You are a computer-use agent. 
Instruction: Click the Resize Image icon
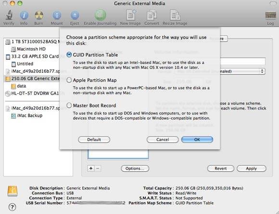tap(175, 15)
